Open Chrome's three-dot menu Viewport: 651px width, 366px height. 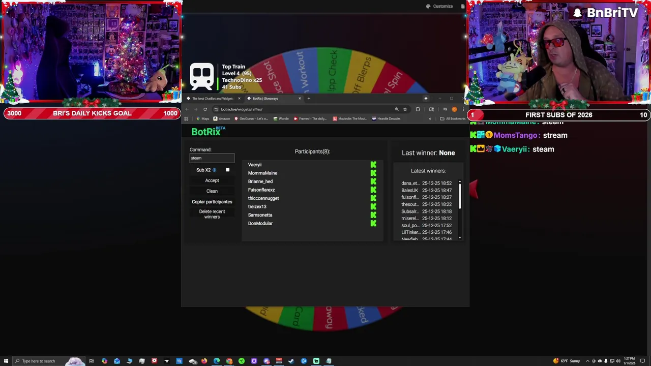(x=463, y=109)
